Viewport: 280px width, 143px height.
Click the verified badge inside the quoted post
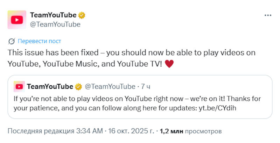tap(79, 86)
